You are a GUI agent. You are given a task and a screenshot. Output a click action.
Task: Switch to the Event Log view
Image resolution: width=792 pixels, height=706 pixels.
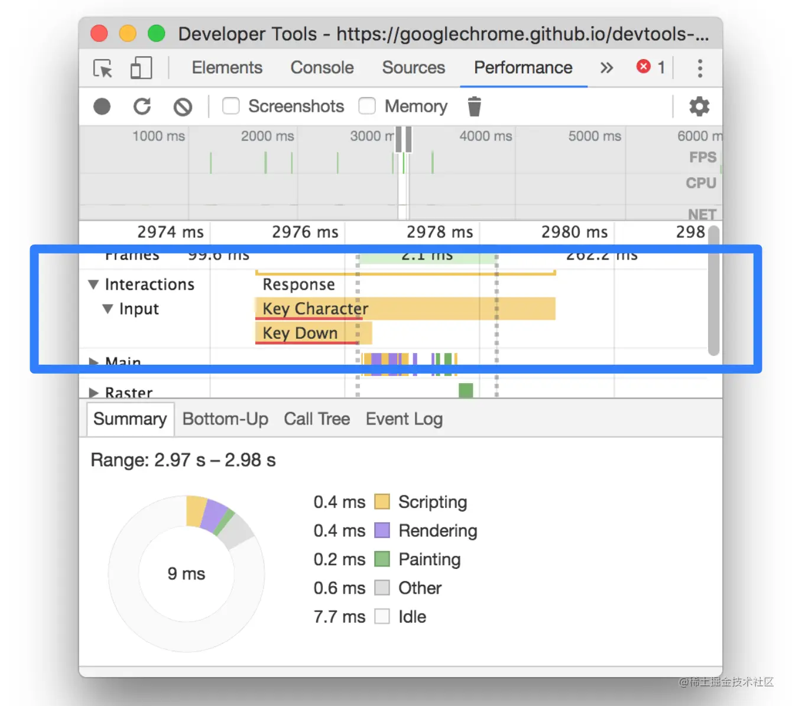pyautogui.click(x=404, y=419)
